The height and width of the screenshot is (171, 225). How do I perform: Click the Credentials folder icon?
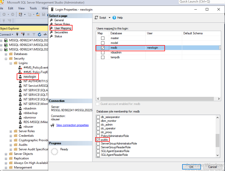pos(16,136)
